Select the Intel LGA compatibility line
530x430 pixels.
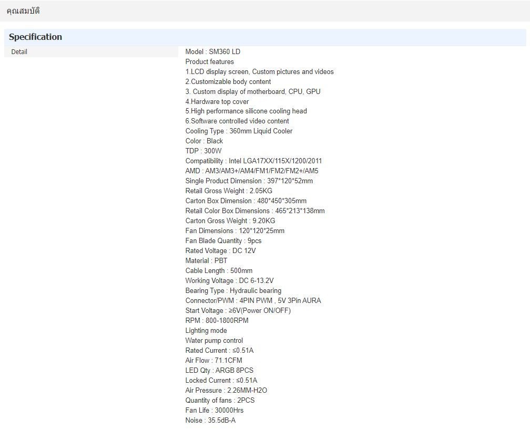pos(253,161)
